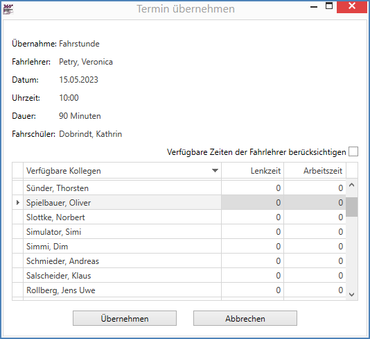Click the 360° app icon in title bar
Screen dimensions: 370x339
[8, 9]
